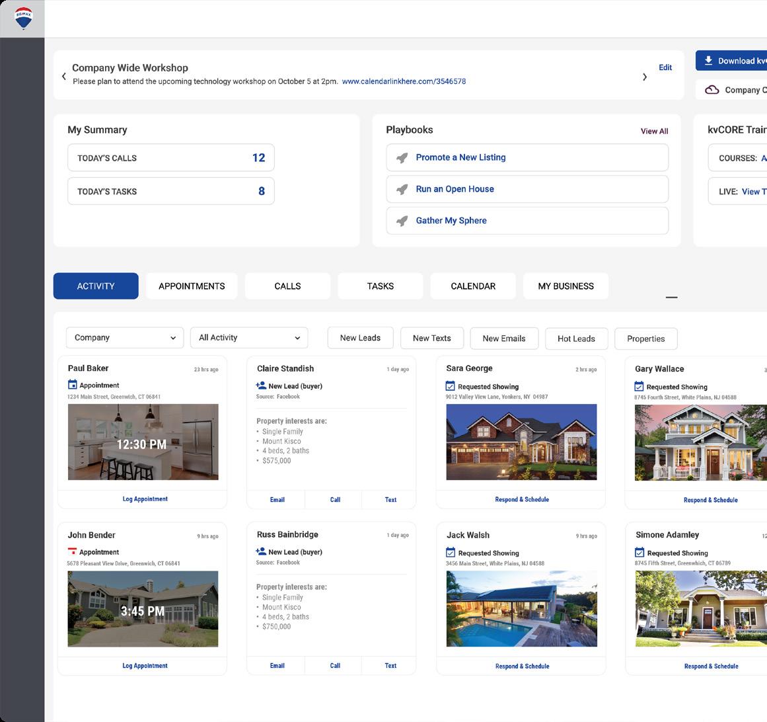Click Sara George's requested showing check icon
This screenshot has height=722, width=767.
[451, 386]
